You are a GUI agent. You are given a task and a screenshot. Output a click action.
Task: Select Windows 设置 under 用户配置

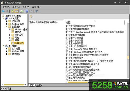click(x=18, y=51)
